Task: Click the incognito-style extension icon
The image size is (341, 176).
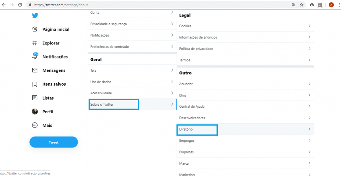Action: 312,5
